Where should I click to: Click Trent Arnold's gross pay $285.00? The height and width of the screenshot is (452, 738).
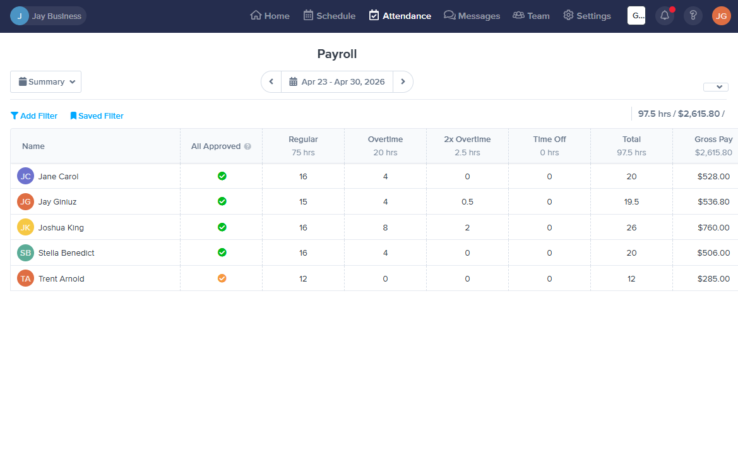point(713,279)
